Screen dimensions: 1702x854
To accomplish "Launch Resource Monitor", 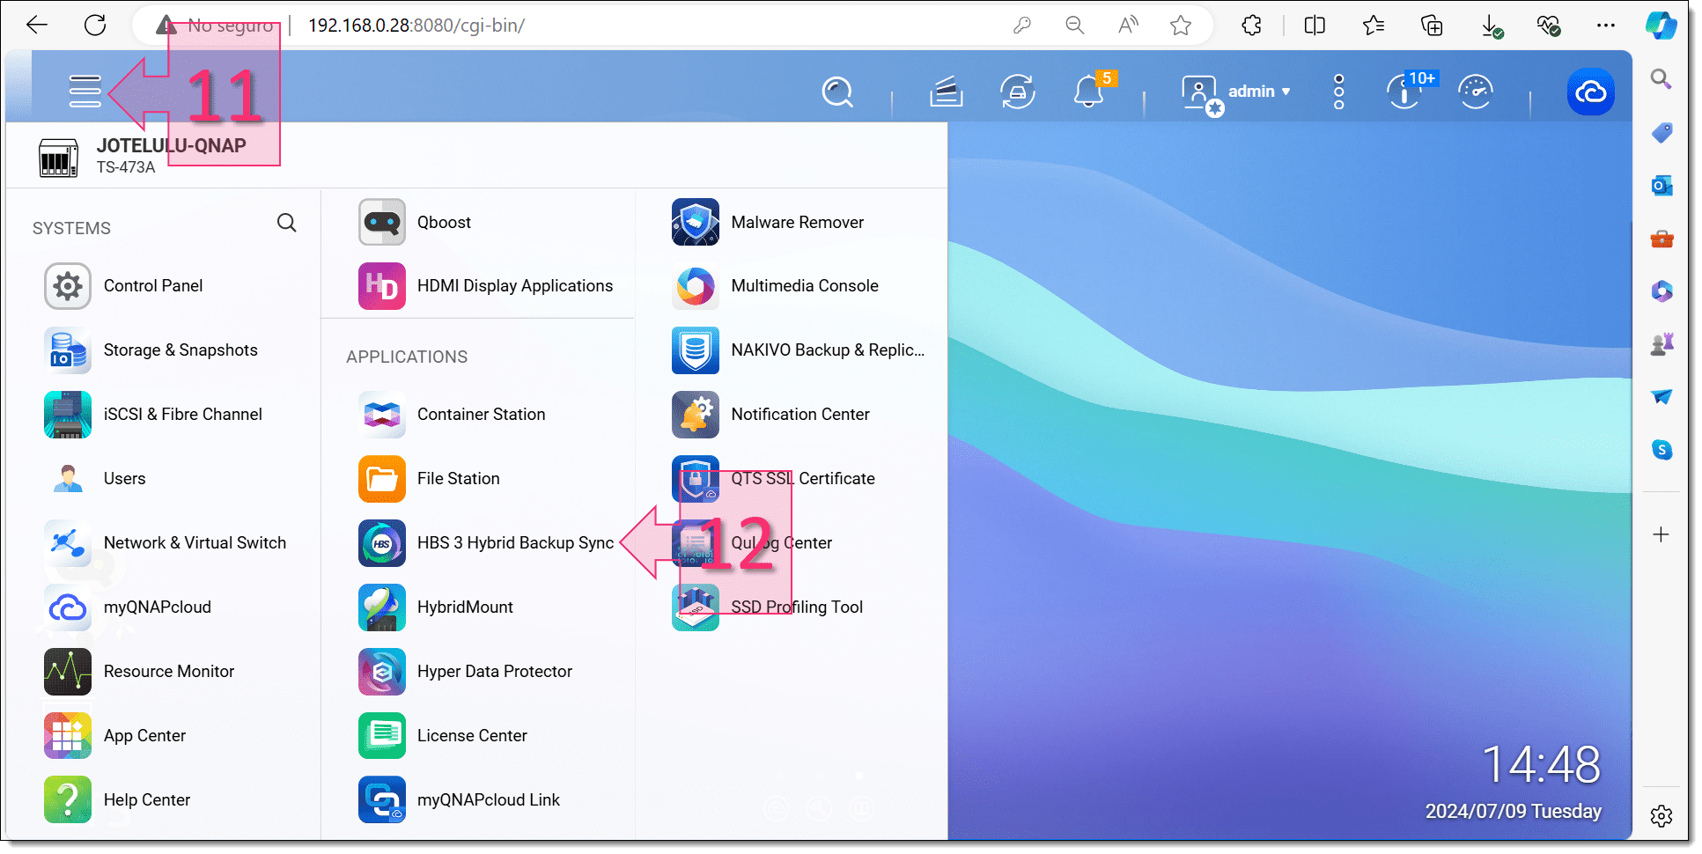I will pyautogui.click(x=140, y=672).
